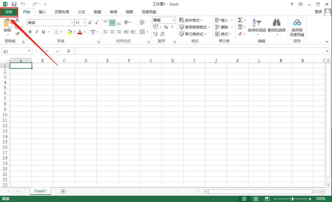Image resolution: width=332 pixels, height=202 pixels.
Task: Open the 格式 cells dropdown
Action: 223,34
